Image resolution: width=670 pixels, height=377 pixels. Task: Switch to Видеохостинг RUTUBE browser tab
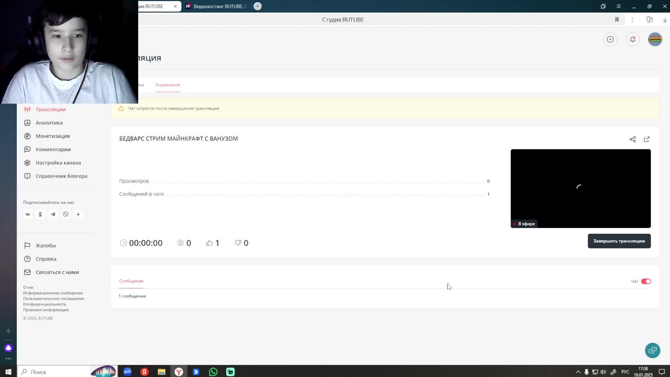click(x=217, y=6)
